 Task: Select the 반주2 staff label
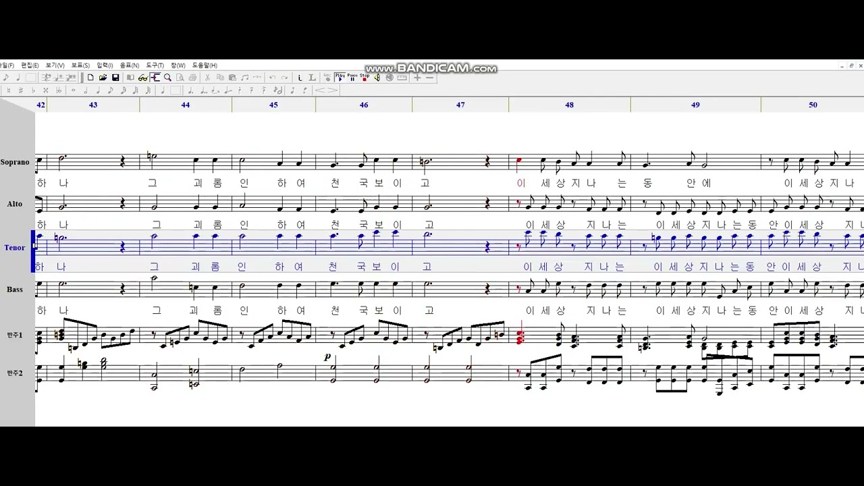coord(15,373)
